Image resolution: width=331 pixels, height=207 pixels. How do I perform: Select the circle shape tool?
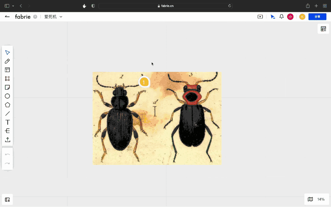point(7,96)
